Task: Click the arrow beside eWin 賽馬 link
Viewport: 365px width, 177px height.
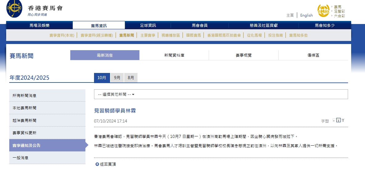Action: pyautogui.click(x=332, y=7)
